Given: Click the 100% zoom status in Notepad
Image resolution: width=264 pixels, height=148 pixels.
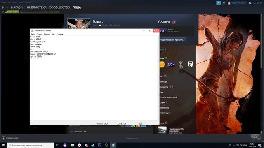Looking at the screenshot, I should (x=140, y=124).
